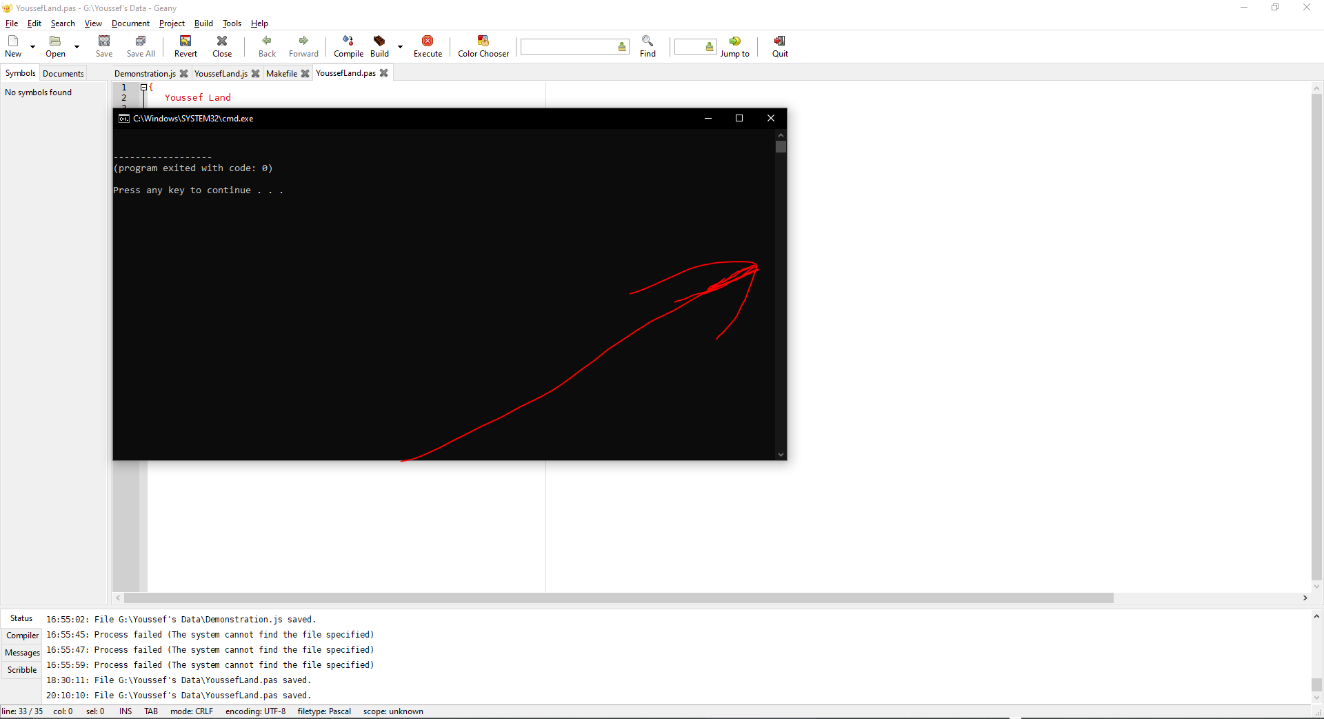Image resolution: width=1324 pixels, height=719 pixels.
Task: Switch to the Makefile tab
Action: click(281, 73)
